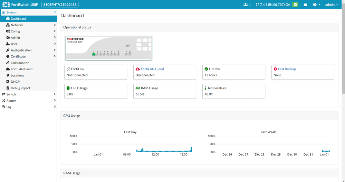Select DHCP in the sidebar

(x=15, y=82)
